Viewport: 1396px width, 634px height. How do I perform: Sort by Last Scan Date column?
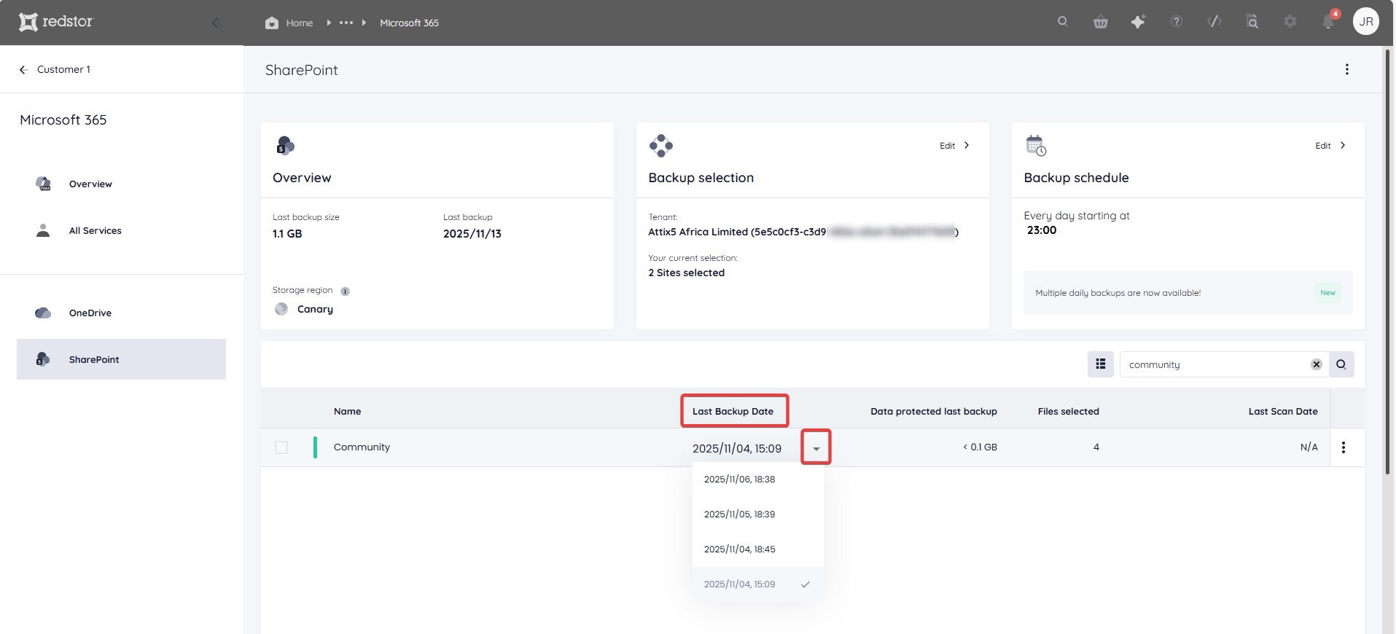point(1282,411)
